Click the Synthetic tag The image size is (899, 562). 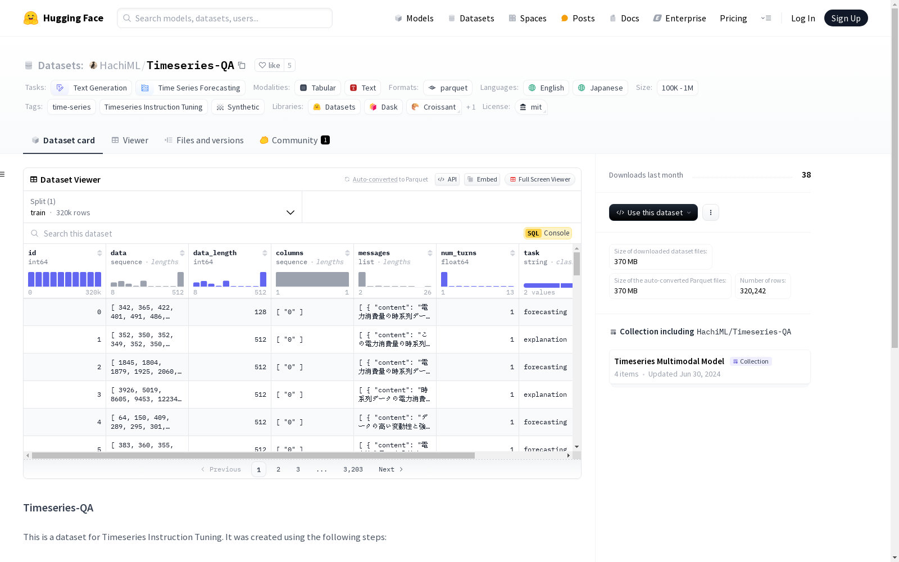click(238, 107)
